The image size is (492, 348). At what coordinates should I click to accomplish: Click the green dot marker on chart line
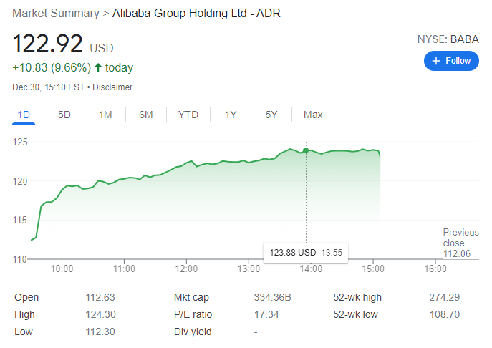pos(306,150)
